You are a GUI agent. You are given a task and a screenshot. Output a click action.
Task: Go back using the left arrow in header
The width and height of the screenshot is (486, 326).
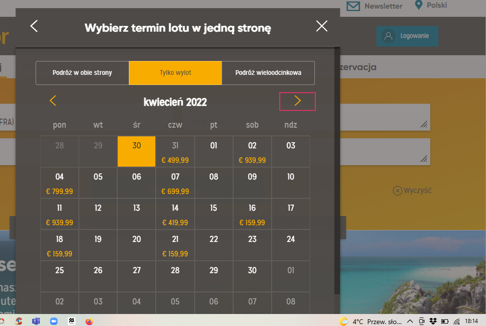tap(34, 26)
